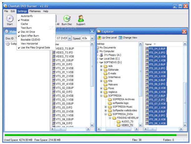Click the VIDEO_TS.IFO file icon

click(54, 52)
